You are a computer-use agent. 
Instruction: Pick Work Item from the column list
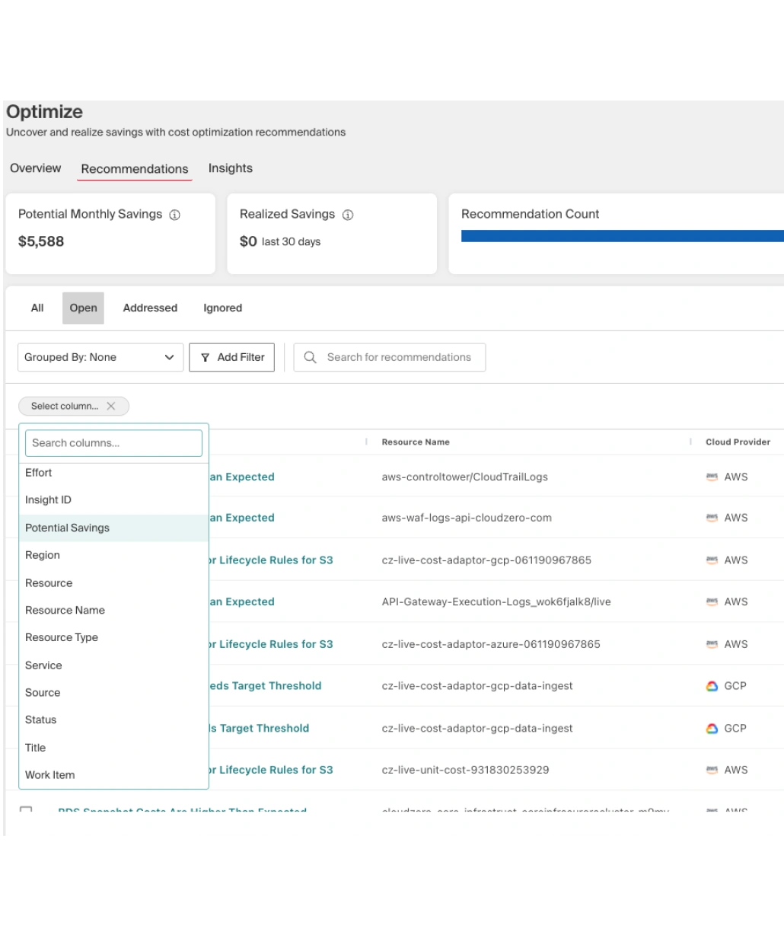point(50,775)
